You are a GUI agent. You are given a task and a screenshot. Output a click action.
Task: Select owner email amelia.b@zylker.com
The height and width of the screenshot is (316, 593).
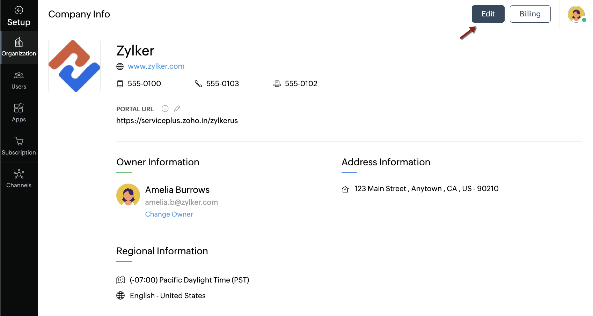(182, 202)
